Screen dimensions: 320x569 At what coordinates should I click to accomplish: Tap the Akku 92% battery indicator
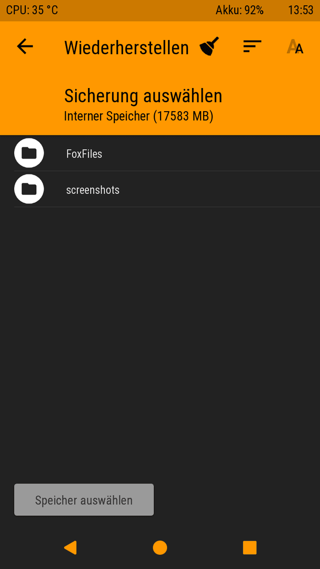pos(239,10)
